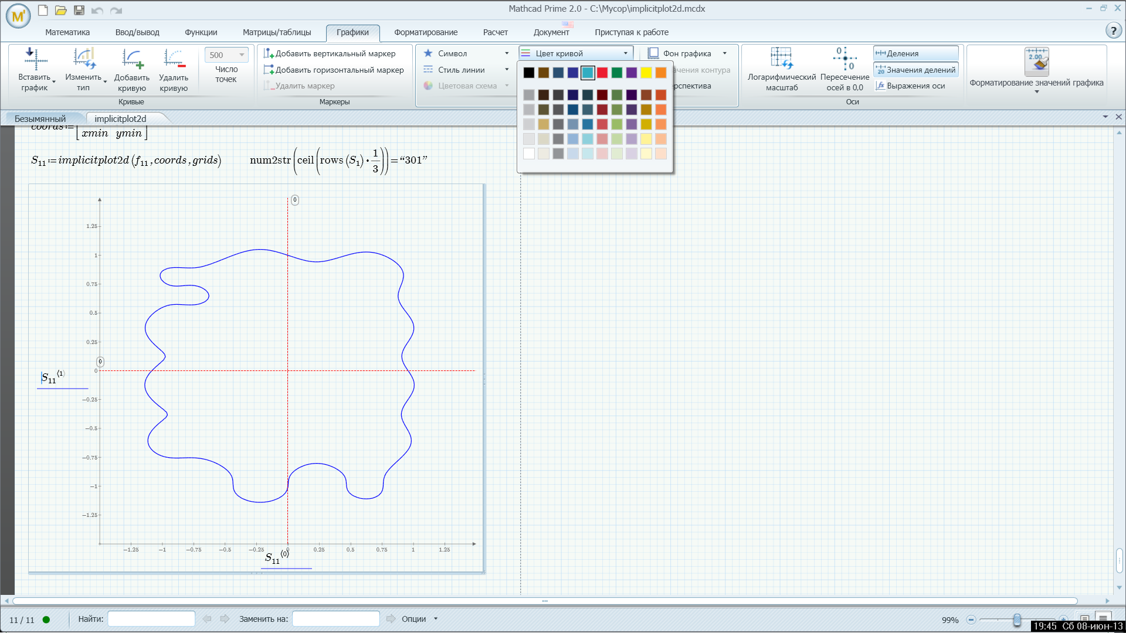Open number of points 500 dropdown
1126x633 pixels.
tap(241, 55)
